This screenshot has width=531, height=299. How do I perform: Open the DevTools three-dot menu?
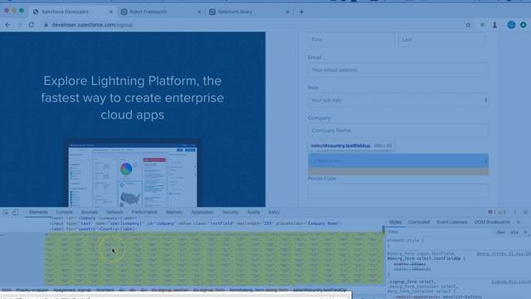coord(515,213)
